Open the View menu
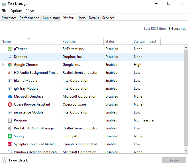The image size is (188, 166). click(30, 11)
